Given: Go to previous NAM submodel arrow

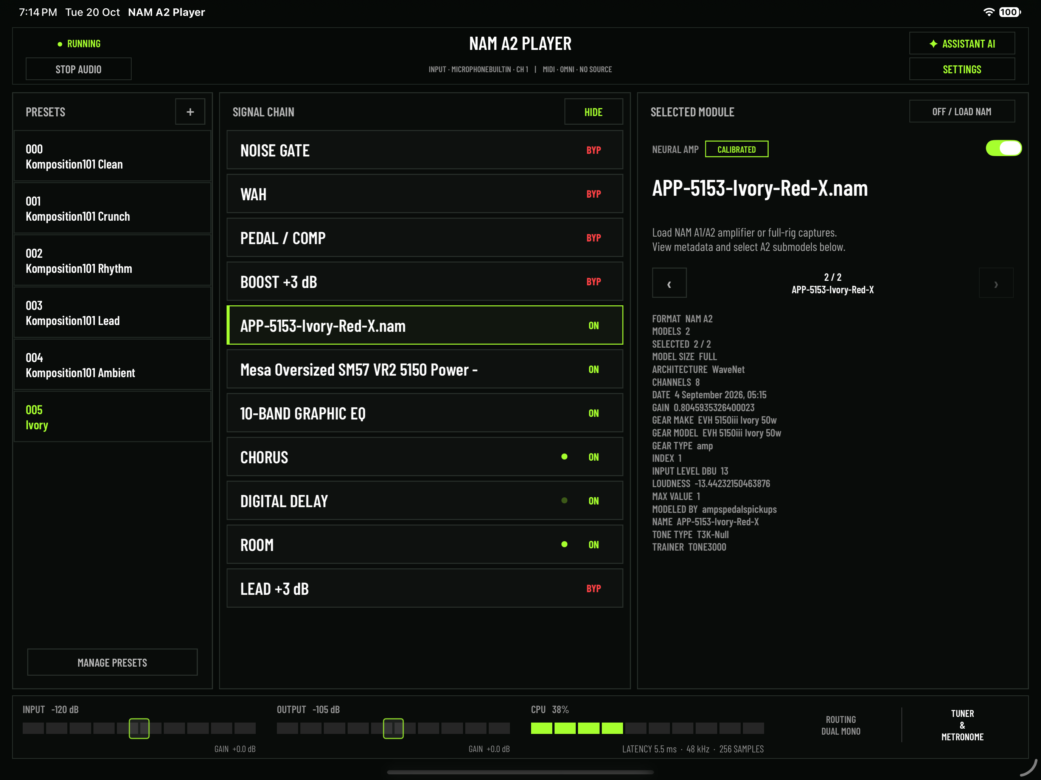Looking at the screenshot, I should click(x=669, y=283).
